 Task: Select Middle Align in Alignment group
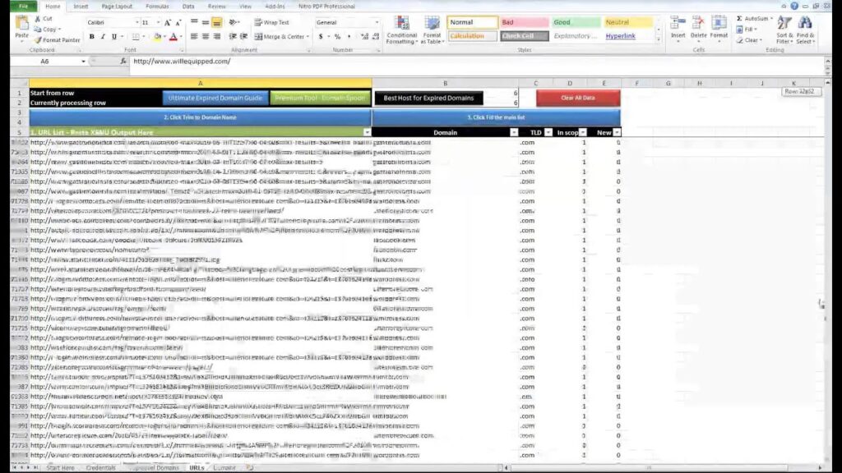tap(206, 22)
